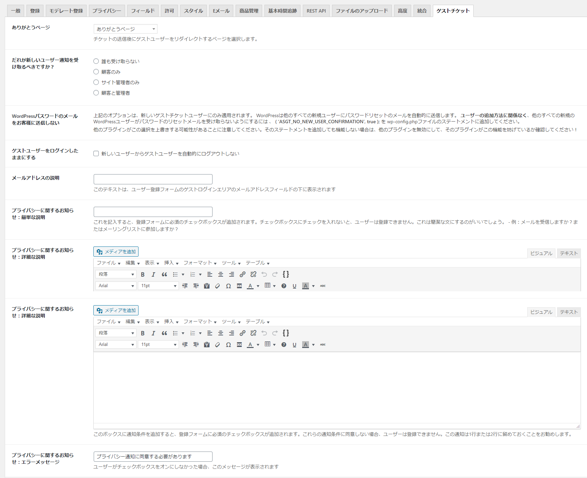Insert link icon in the lower editor

pyautogui.click(x=242, y=333)
